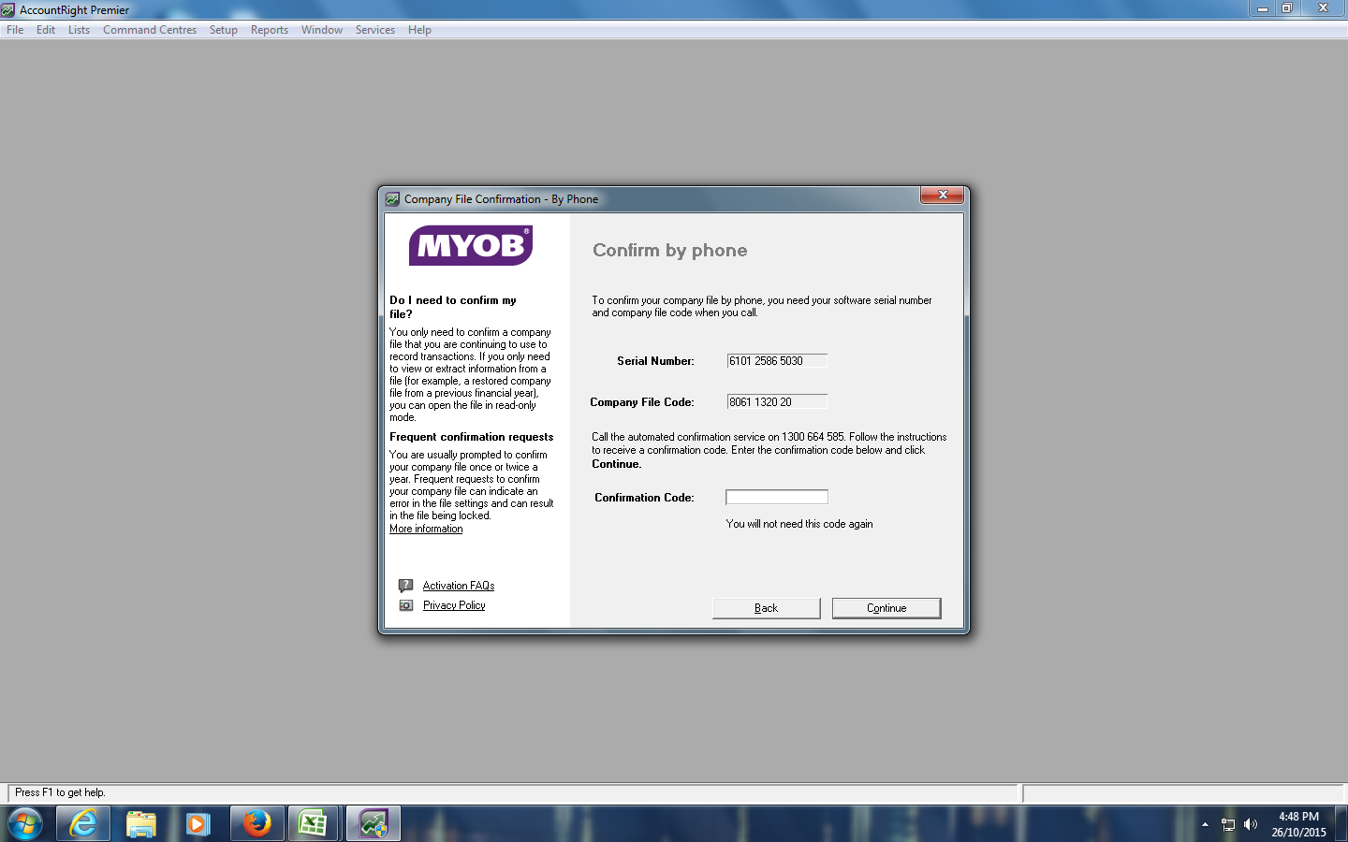The image size is (1348, 842).
Task: Open the Setup menu
Action: 223,30
